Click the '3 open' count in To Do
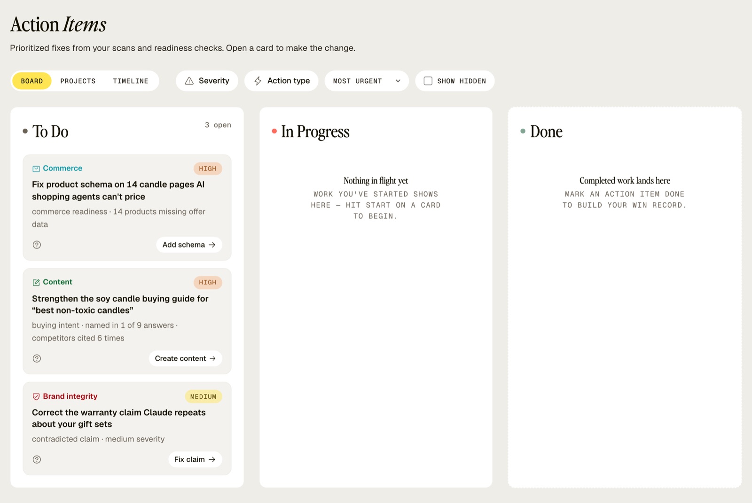Screen dimensions: 752x503 218,125
